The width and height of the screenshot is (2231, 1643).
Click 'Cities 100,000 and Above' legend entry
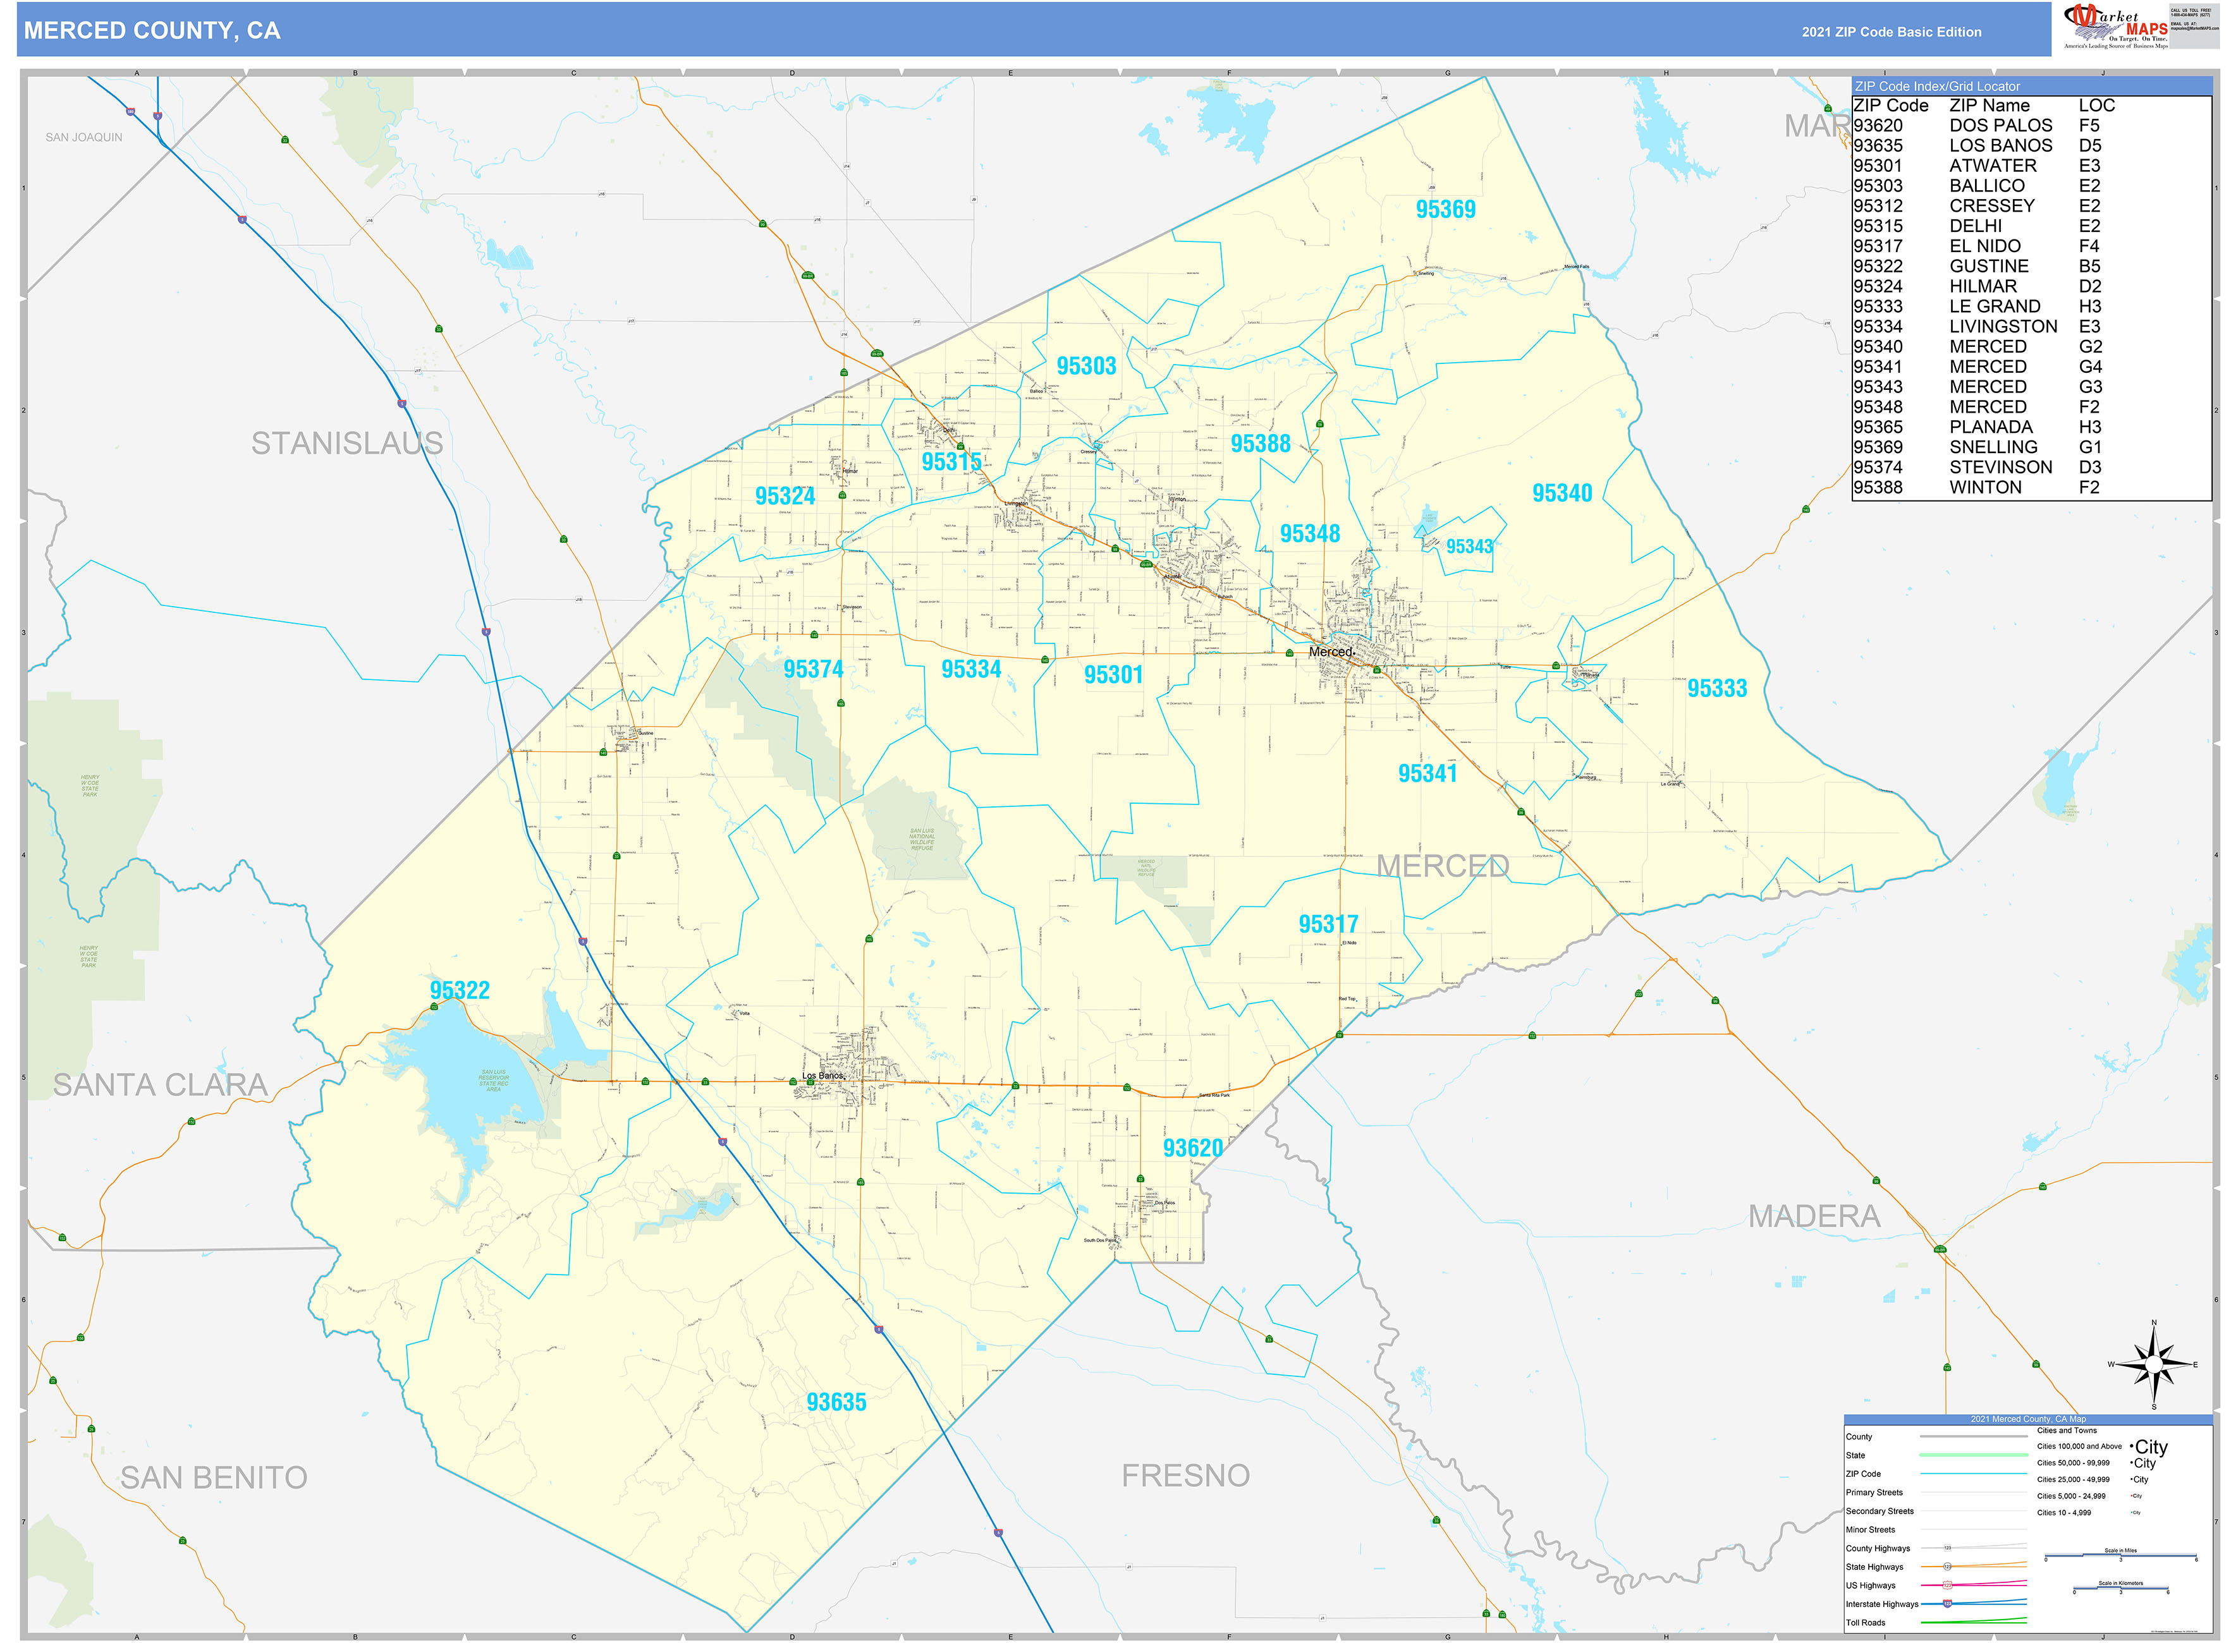click(2079, 1447)
